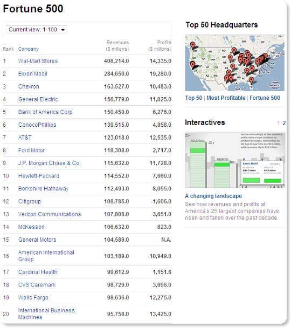Open the General Electric link
Viewport: 291px width, 328px height.
point(38,99)
